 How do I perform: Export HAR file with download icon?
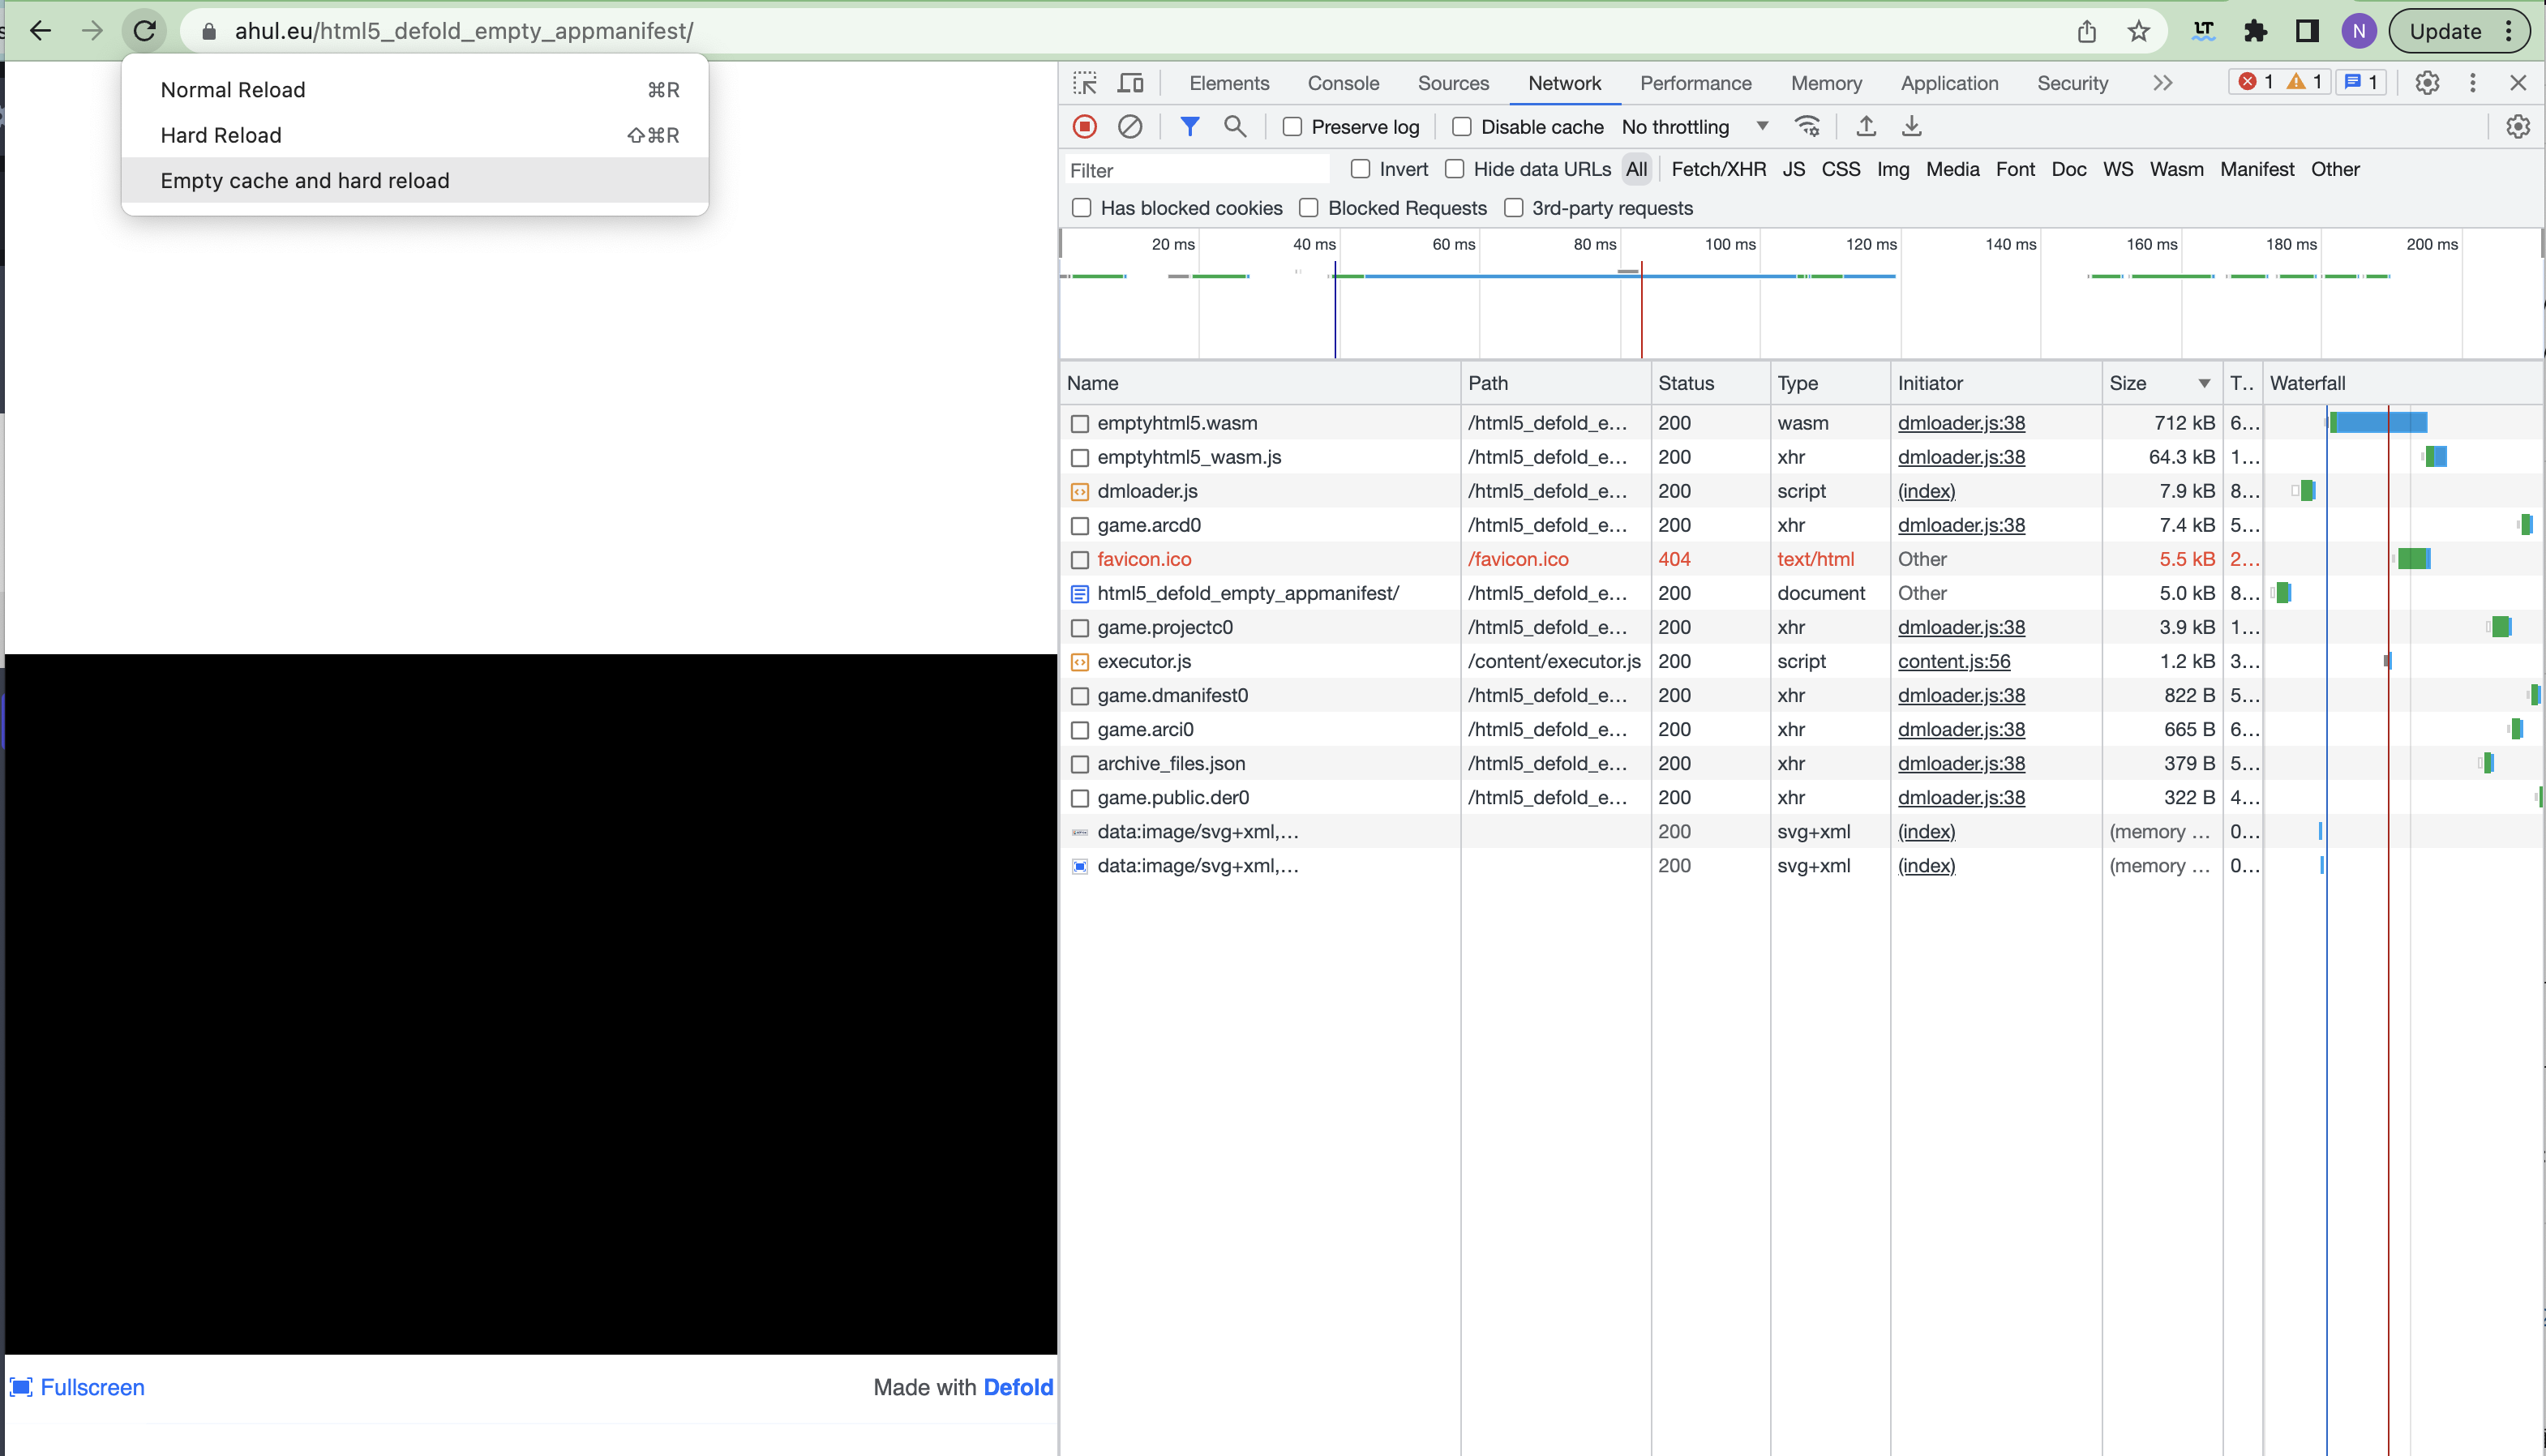coord(1911,126)
